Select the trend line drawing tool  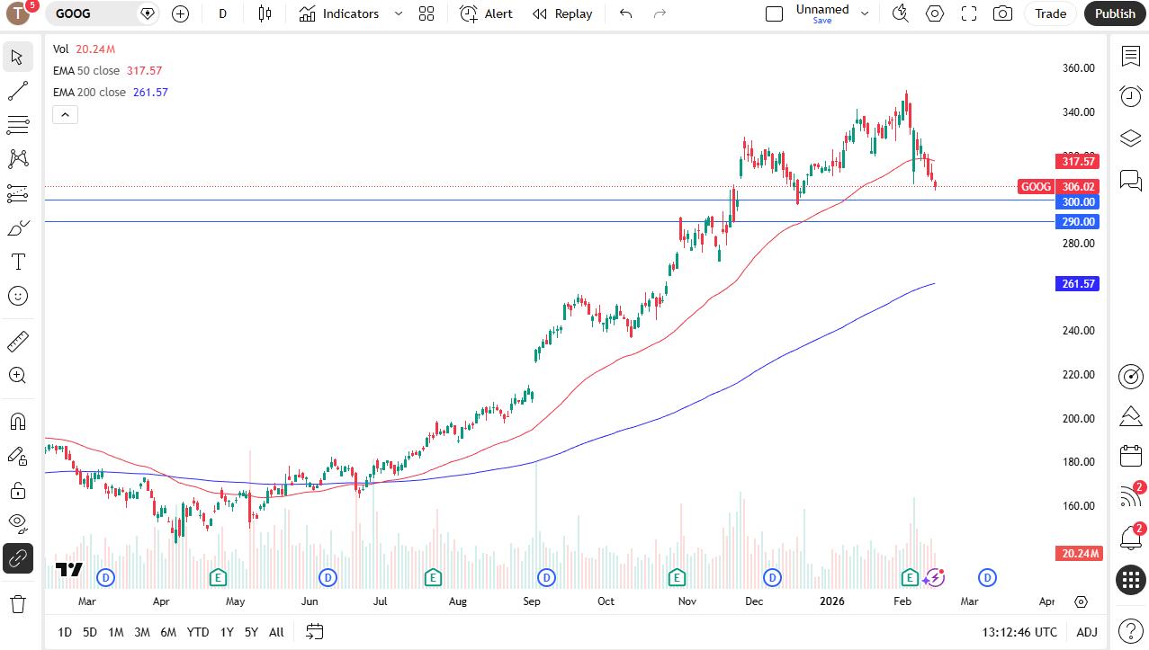(17, 91)
